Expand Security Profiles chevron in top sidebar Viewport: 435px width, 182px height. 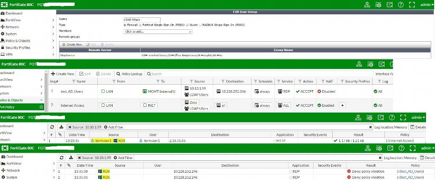pyautogui.click(x=53, y=48)
